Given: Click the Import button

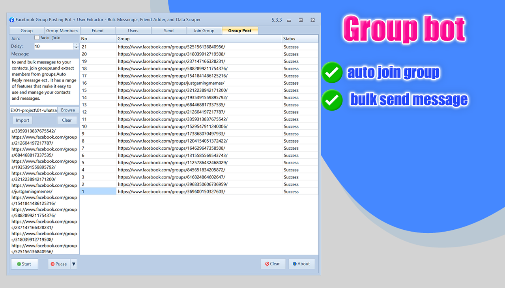Looking at the screenshot, I should coord(22,121).
